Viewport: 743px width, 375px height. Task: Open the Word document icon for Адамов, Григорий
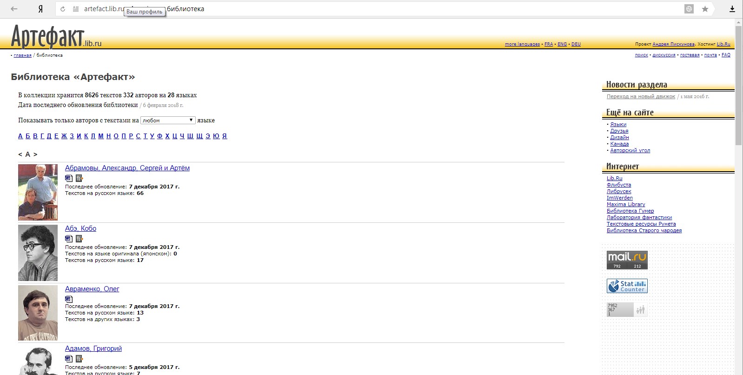click(69, 359)
